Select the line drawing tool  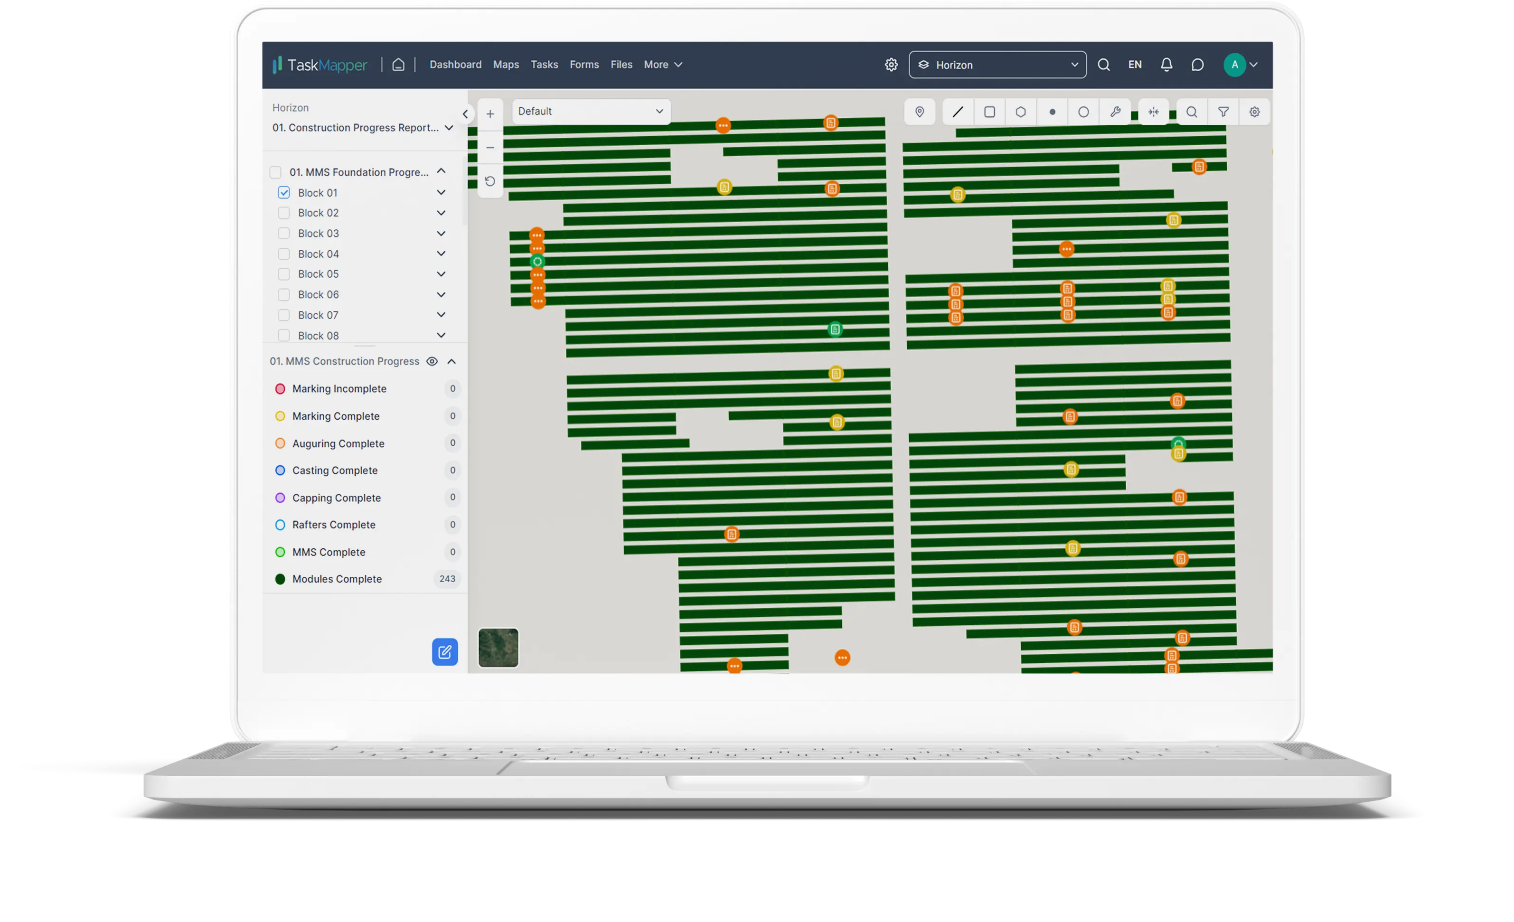tap(957, 112)
